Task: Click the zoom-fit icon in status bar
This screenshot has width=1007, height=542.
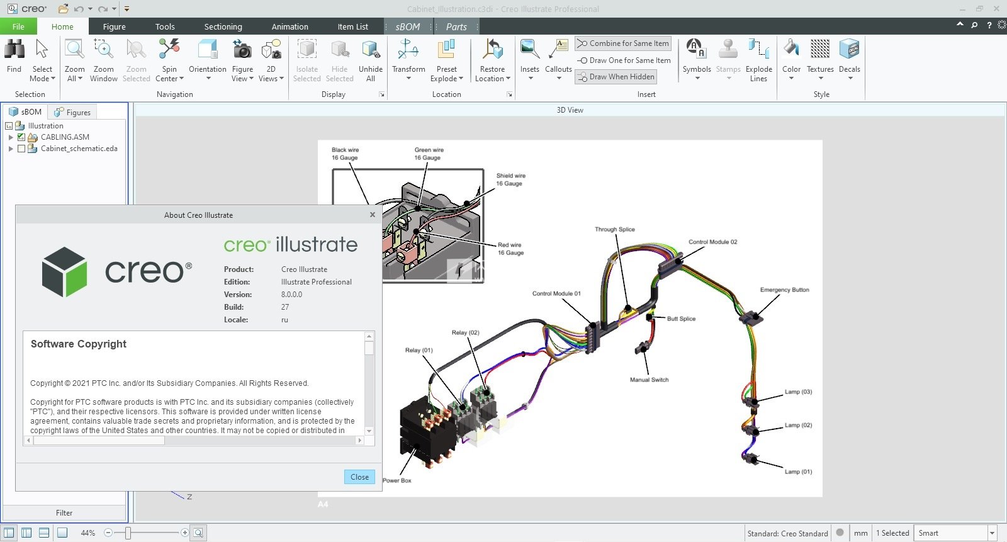Action: click(x=198, y=533)
